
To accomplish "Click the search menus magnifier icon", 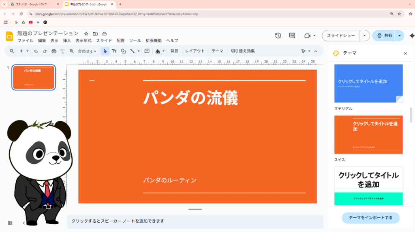I will tap(12, 51).
